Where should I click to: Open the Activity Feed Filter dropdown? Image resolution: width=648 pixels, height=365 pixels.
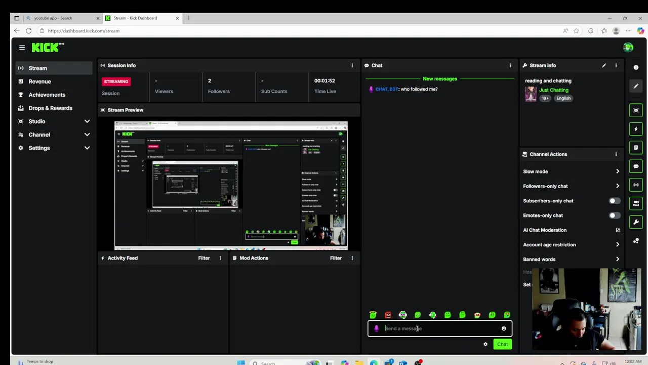coord(204,258)
